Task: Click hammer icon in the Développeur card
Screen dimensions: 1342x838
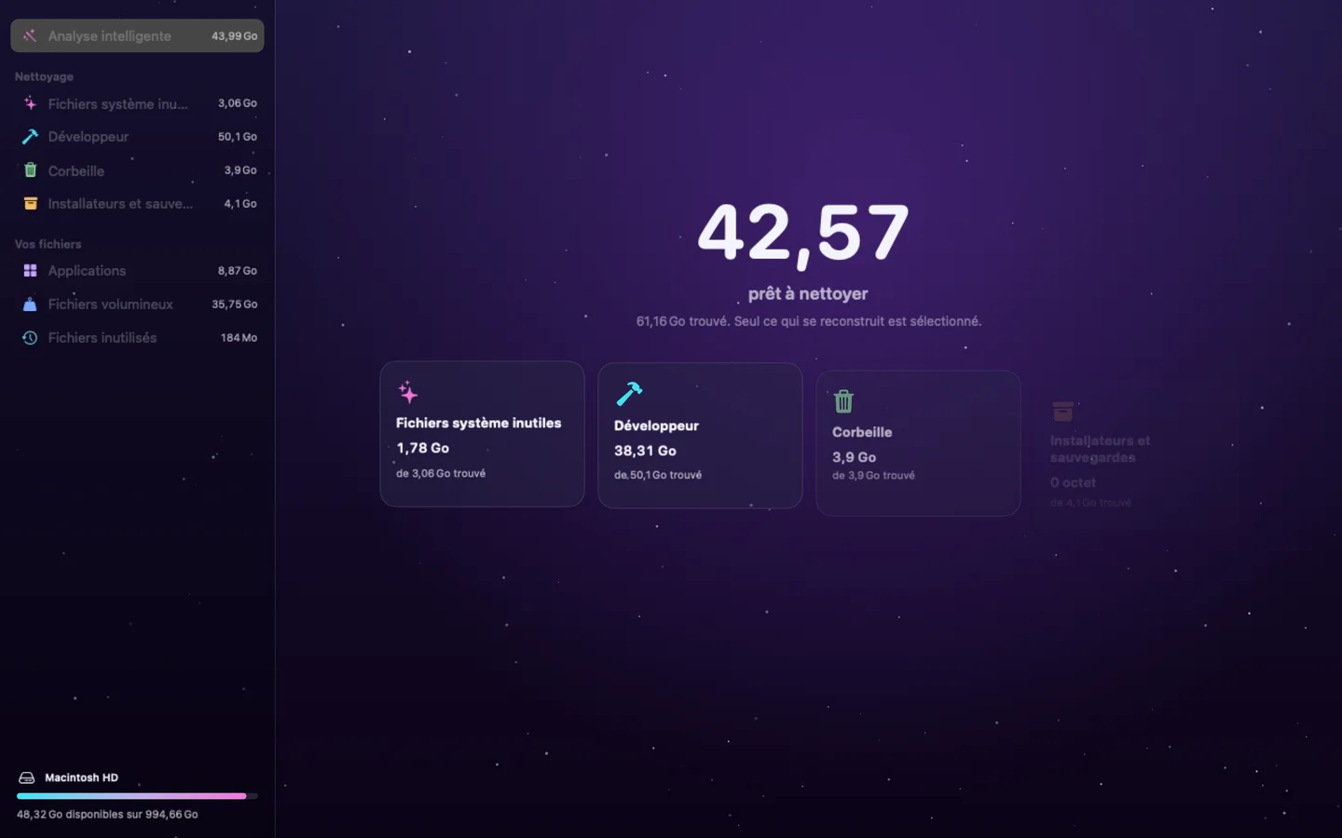Action: 629,394
